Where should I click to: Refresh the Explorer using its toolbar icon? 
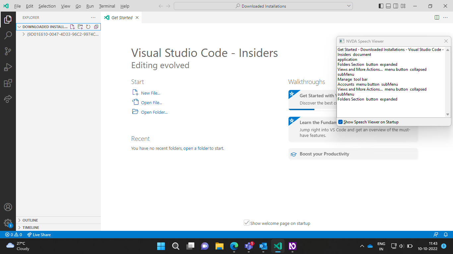click(88, 27)
